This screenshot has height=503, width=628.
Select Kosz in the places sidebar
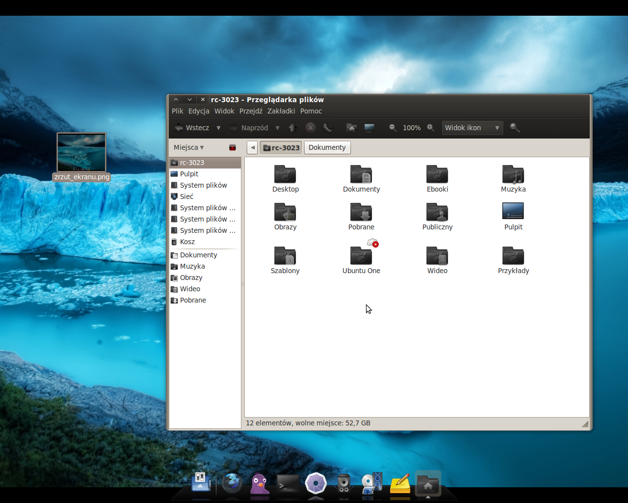(x=187, y=242)
